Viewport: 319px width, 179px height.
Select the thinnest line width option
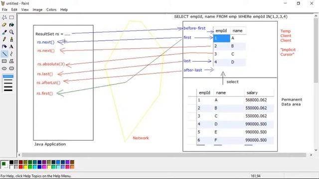click(x=8, y=76)
